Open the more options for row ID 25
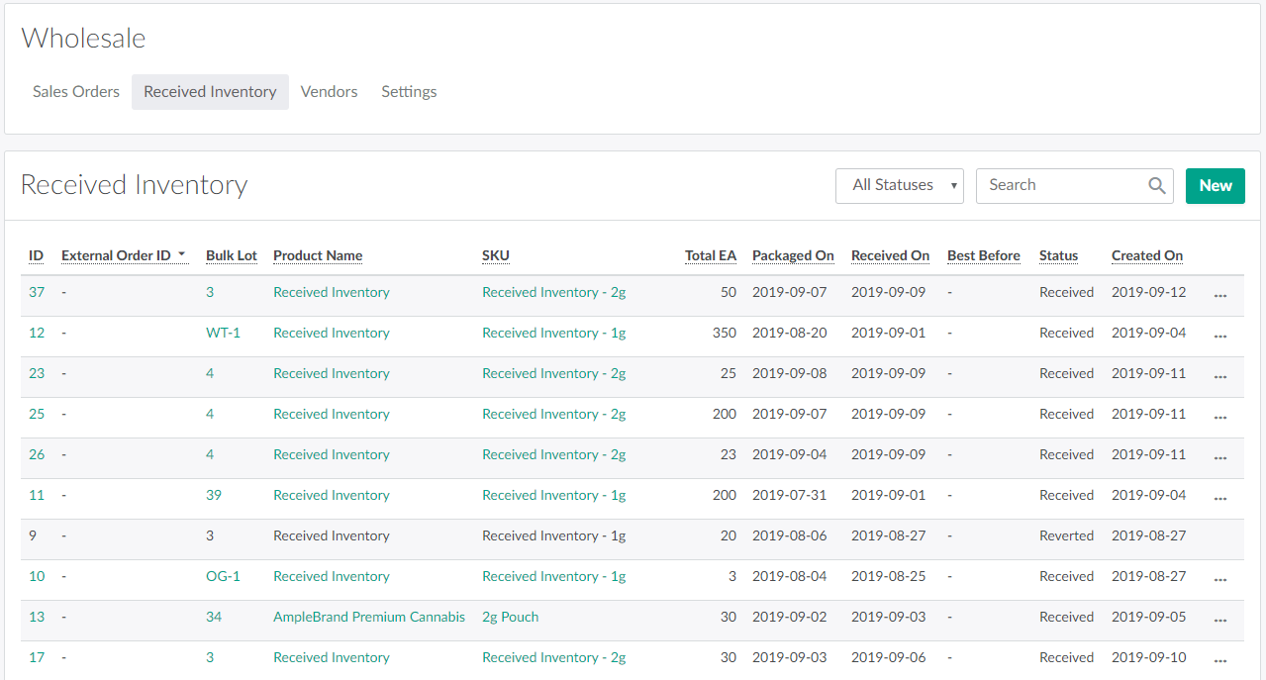Viewport: 1266px width, 680px height. tap(1219, 416)
